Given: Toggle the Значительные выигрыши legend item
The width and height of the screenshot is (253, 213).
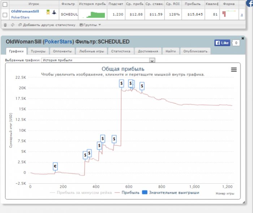Looking at the screenshot, I should click(x=171, y=192).
